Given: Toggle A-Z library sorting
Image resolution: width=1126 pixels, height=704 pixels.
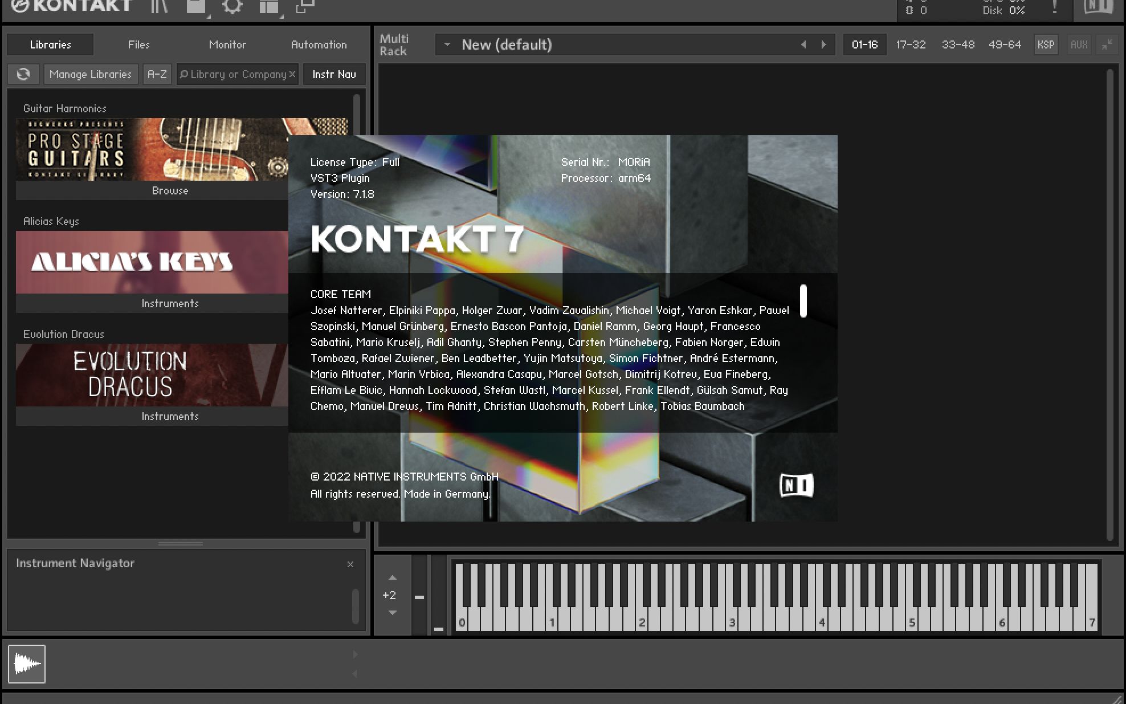Looking at the screenshot, I should tap(157, 74).
